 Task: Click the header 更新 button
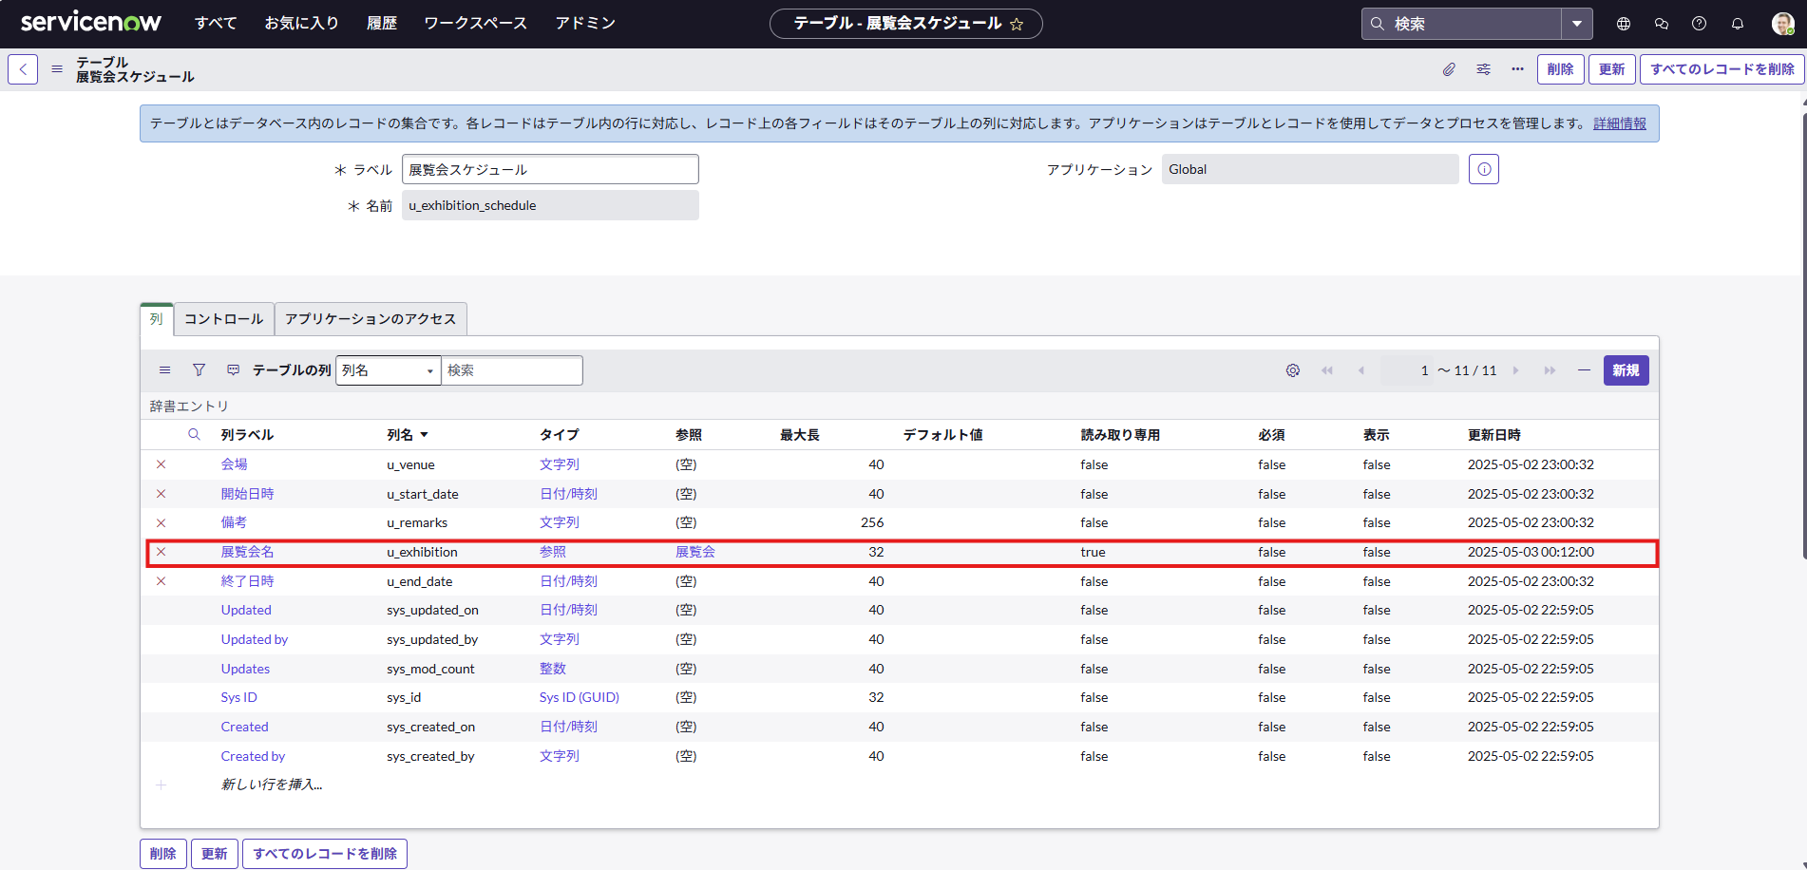(x=1612, y=69)
